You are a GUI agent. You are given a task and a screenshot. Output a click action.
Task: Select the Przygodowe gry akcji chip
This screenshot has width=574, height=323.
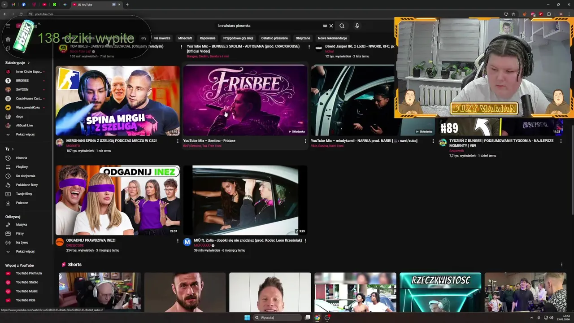pyautogui.click(x=238, y=38)
